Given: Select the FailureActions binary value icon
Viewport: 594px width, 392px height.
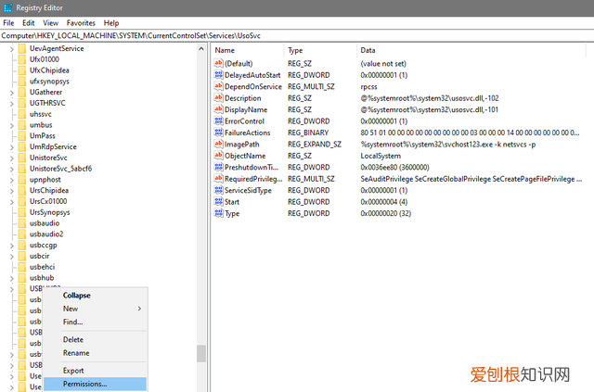Looking at the screenshot, I should click(x=218, y=133).
